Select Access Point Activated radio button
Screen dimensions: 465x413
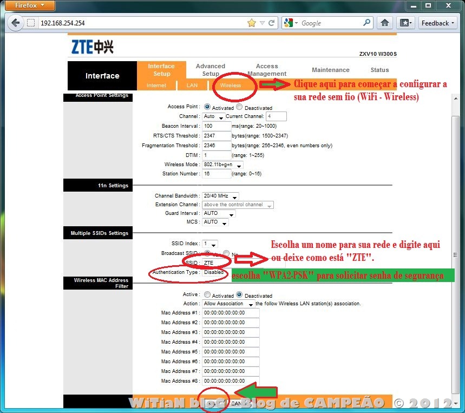click(x=207, y=107)
